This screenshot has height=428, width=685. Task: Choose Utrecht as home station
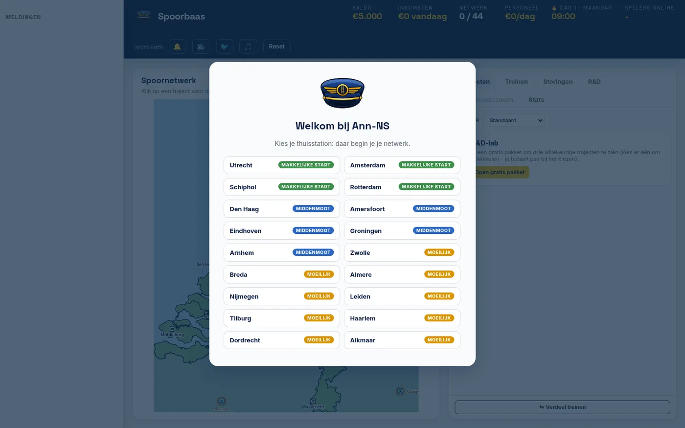282,165
